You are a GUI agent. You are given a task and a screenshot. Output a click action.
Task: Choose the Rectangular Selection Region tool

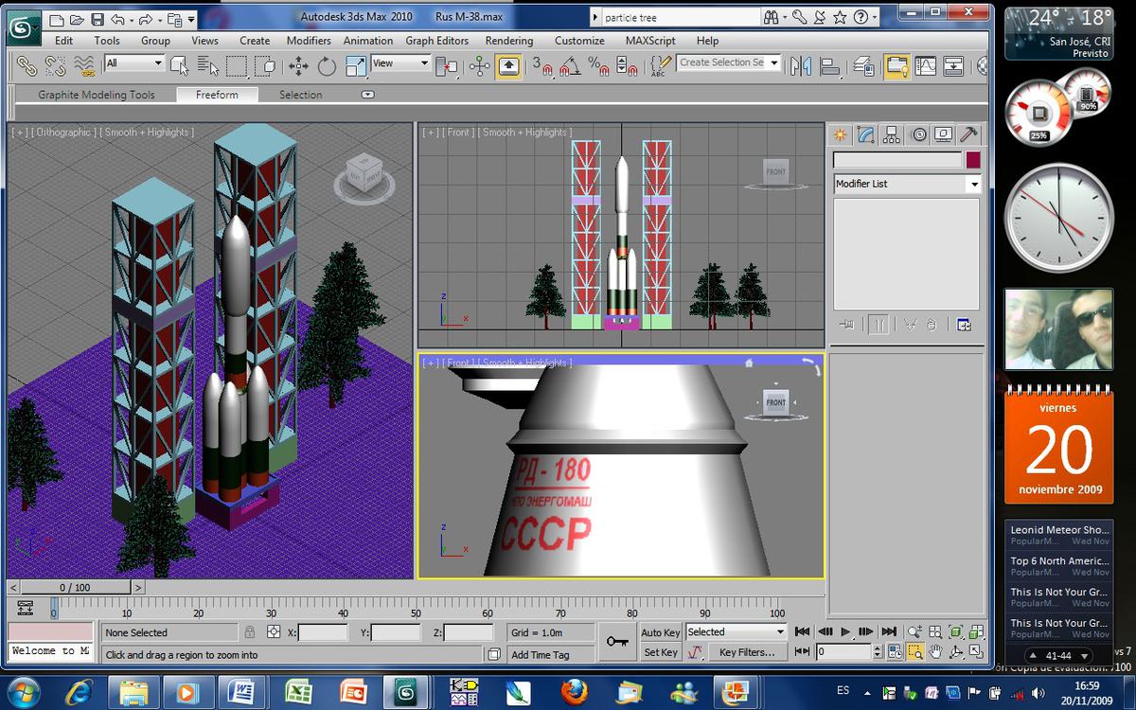236,65
